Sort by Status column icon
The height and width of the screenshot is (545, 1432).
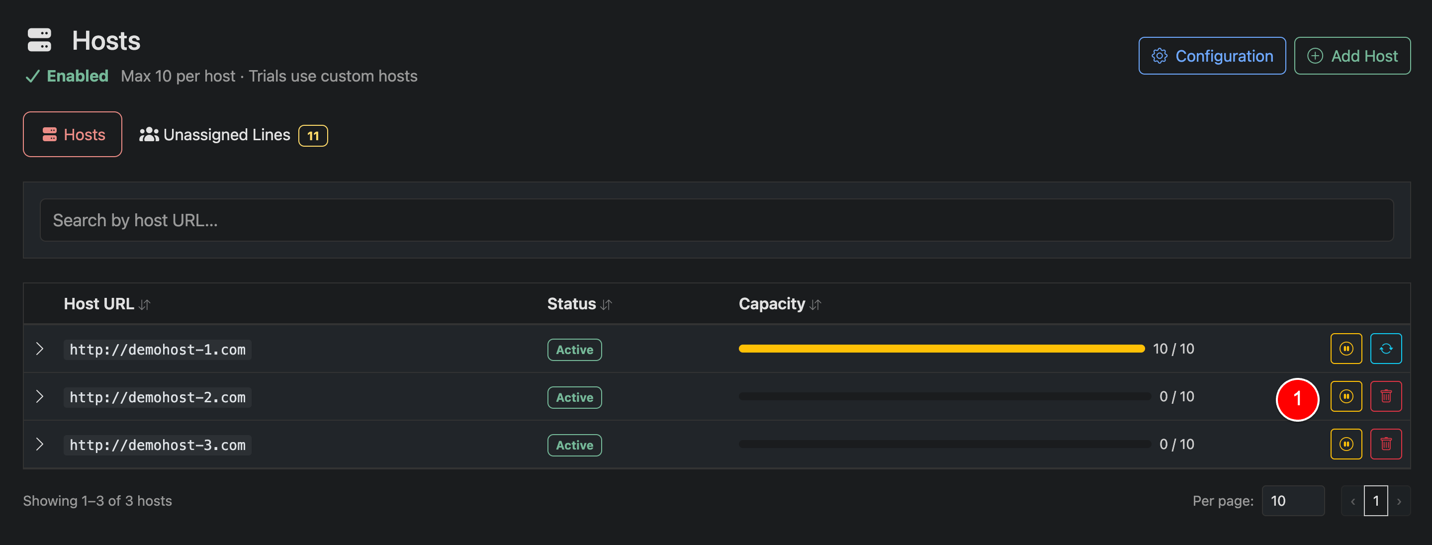pos(606,305)
